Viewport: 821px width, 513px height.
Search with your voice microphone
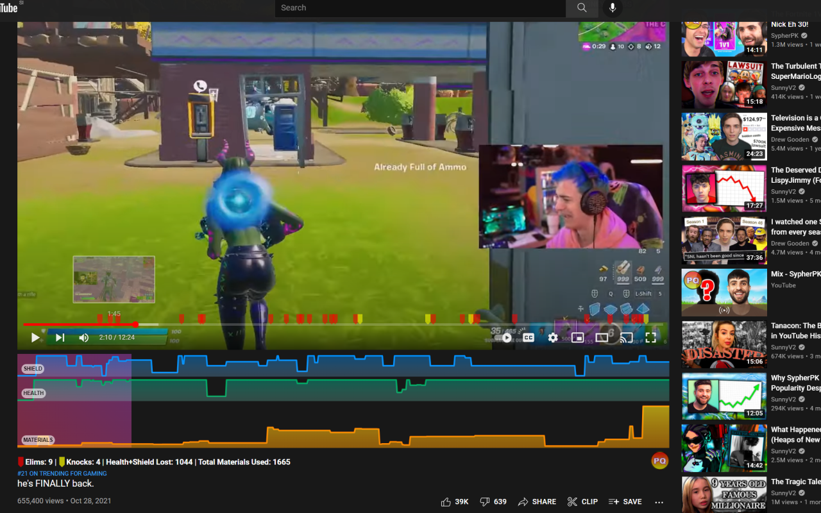[613, 8]
